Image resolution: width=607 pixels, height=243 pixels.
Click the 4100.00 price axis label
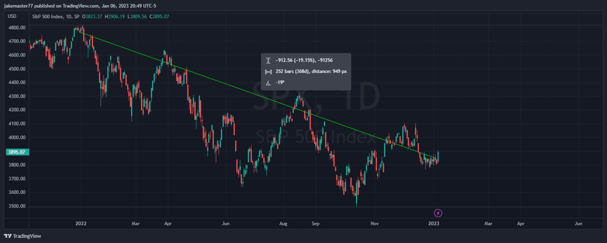[17, 124]
